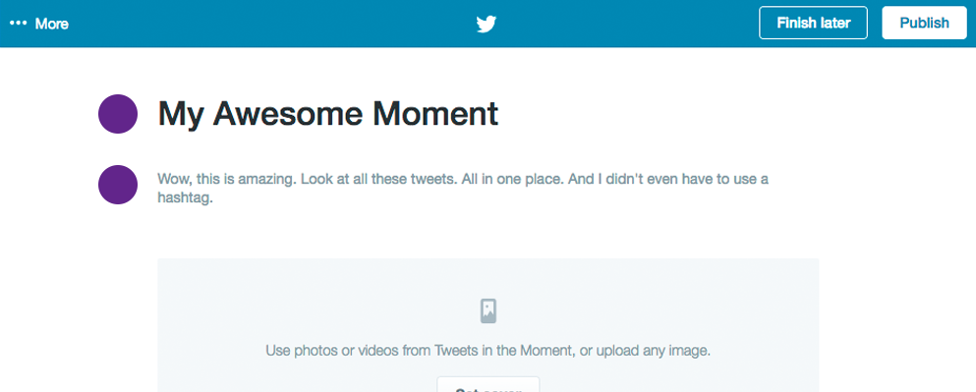Publish the Moment
Screen dimensions: 976x392
pos(924,23)
